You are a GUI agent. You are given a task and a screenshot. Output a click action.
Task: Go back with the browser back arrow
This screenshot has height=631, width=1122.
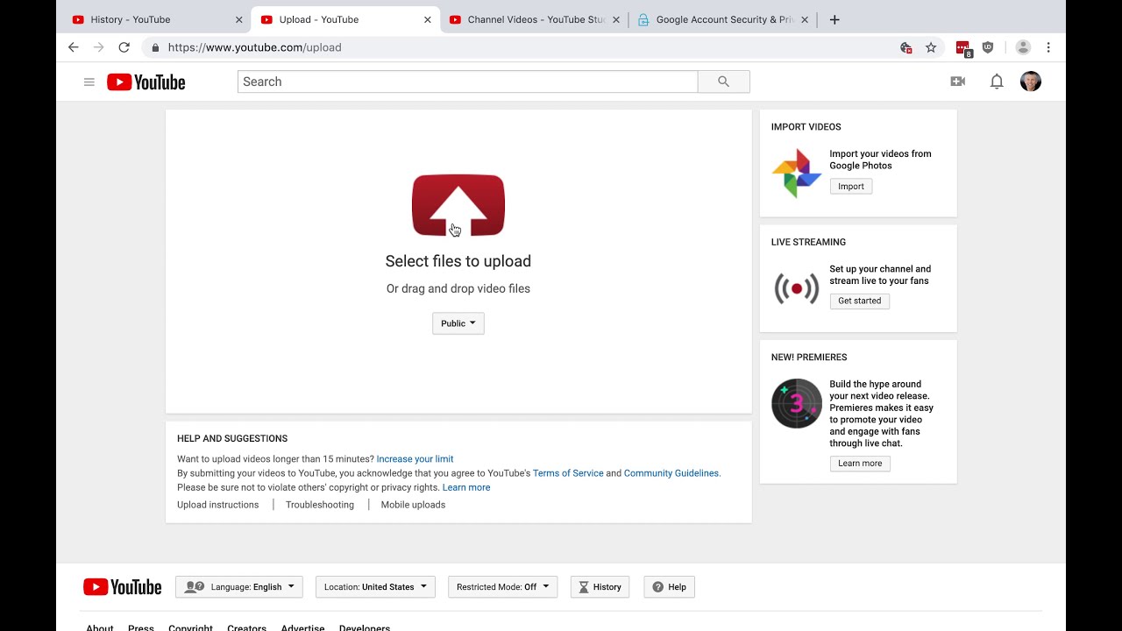74,47
